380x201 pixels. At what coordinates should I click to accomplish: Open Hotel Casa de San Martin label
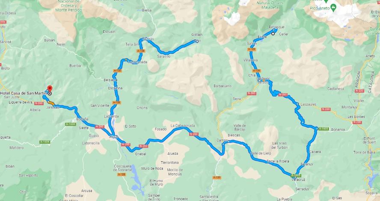(24, 93)
